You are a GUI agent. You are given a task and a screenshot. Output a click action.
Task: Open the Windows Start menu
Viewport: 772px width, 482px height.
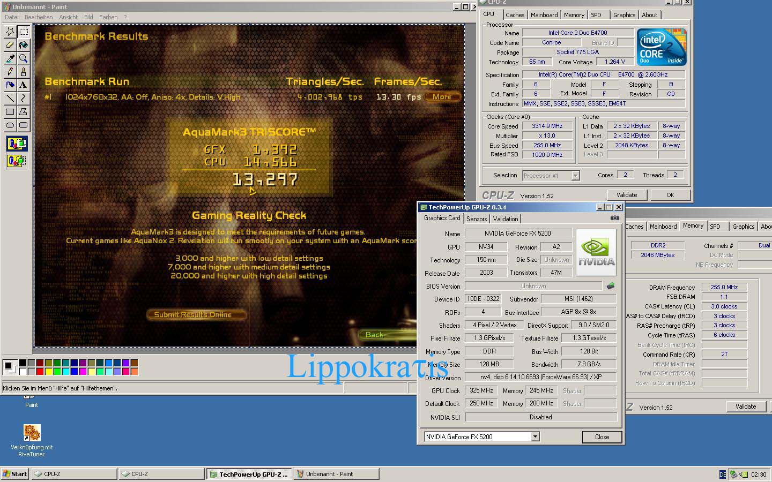tap(15, 474)
